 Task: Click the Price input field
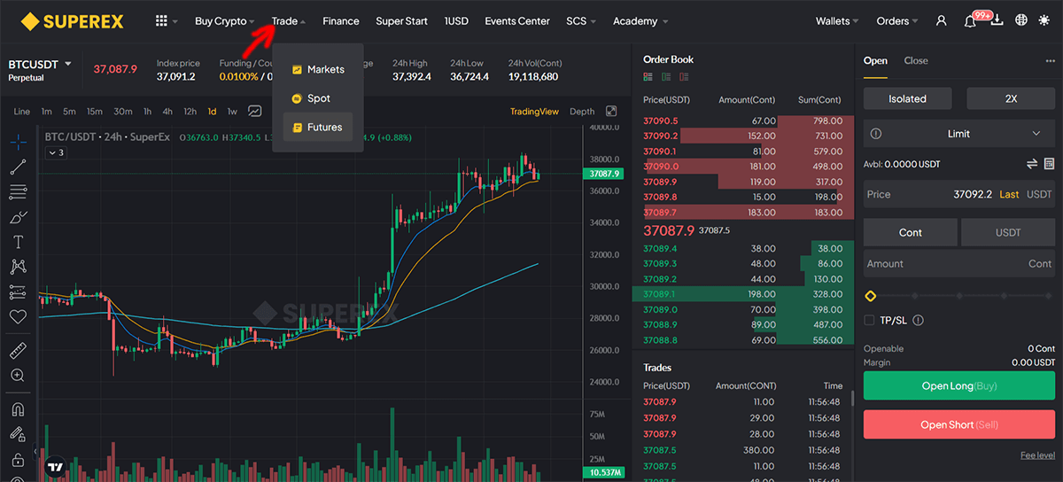coord(959,194)
